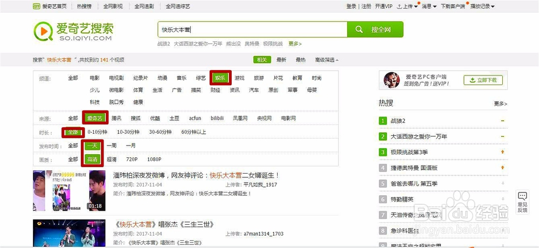The height and width of the screenshot is (248, 539).
Task: Click 更多> in 热搜 panel
Action: tap(500, 104)
